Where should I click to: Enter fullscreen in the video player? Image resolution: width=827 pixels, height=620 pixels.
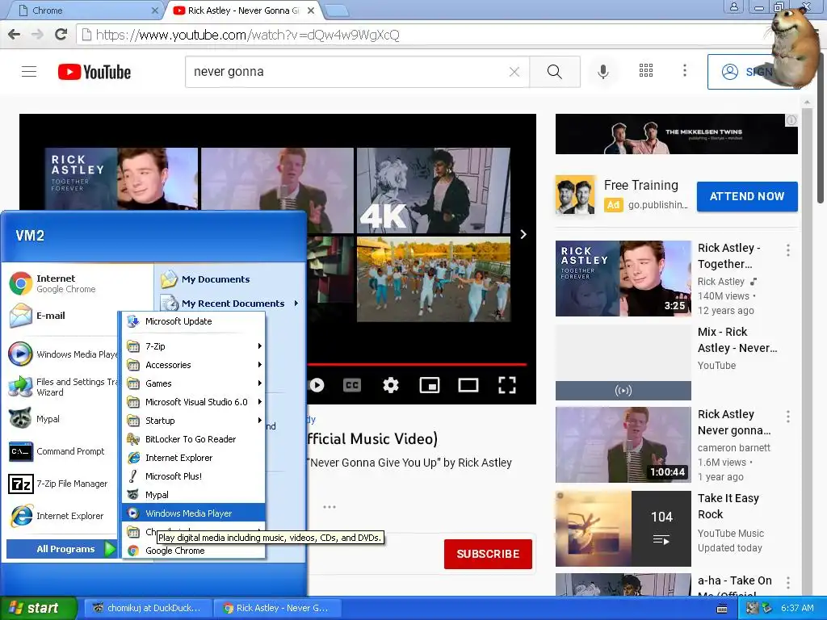507,385
